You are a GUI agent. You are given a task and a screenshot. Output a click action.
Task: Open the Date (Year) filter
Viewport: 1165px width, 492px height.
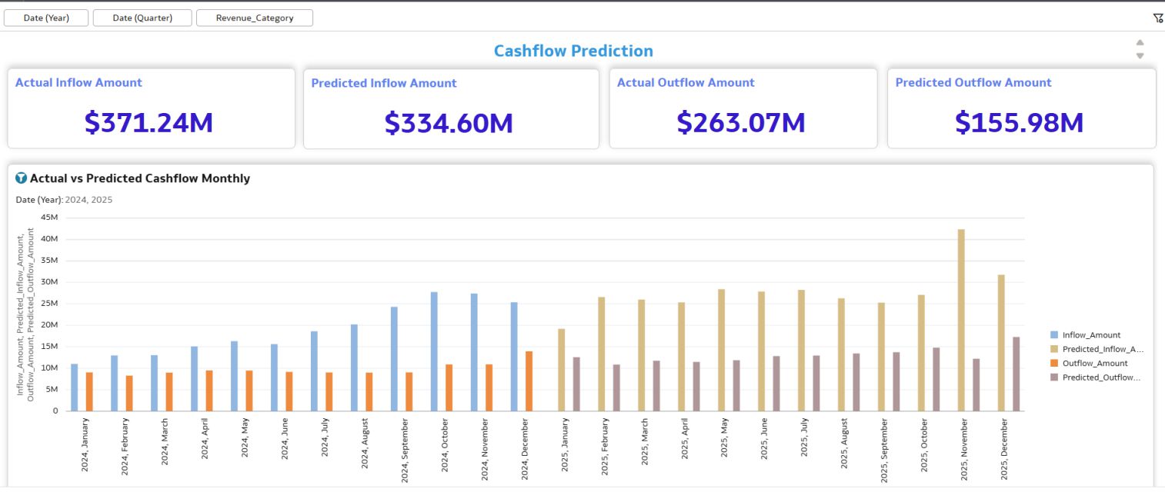[46, 18]
